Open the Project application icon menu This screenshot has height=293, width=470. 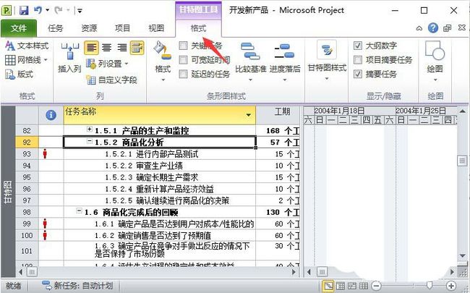coord(7,11)
